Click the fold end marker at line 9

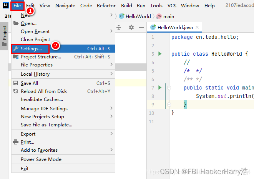click(x=169, y=104)
